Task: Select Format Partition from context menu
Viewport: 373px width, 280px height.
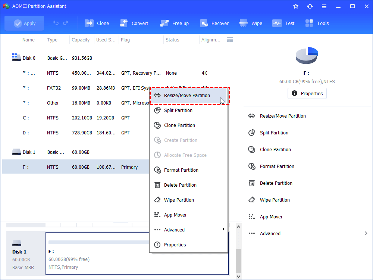Action: click(181, 170)
